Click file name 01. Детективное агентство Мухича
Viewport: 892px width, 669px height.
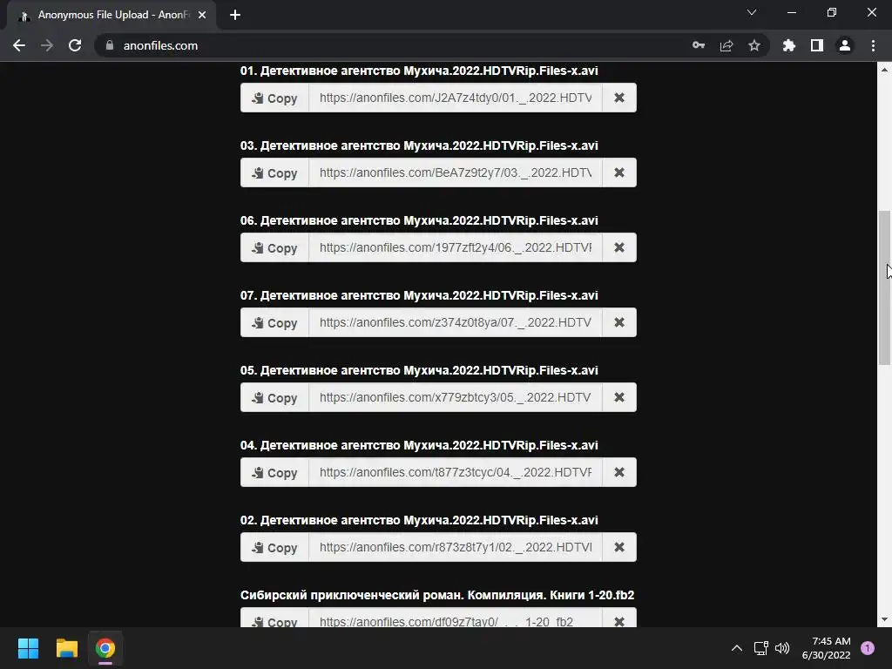[419, 71]
